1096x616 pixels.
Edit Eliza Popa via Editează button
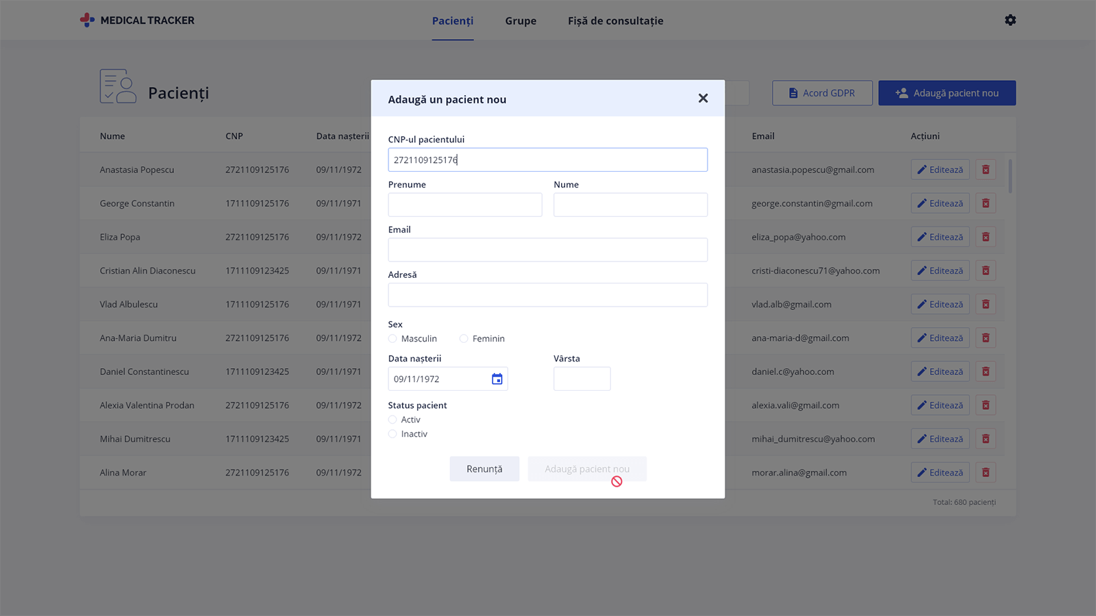point(940,237)
